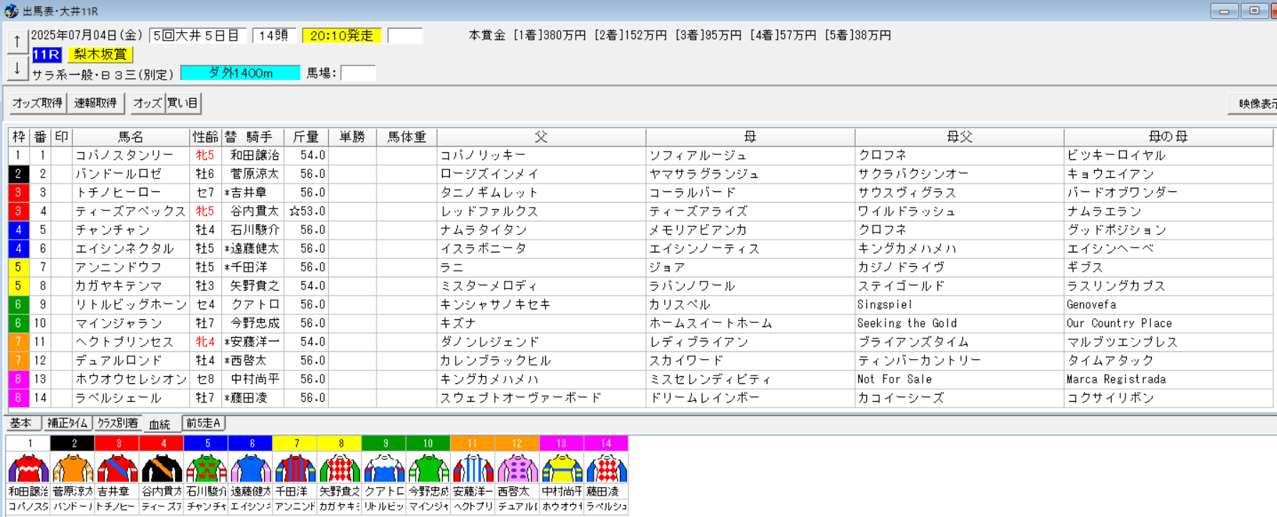Click the down arrow race navigation button

pos(17,68)
